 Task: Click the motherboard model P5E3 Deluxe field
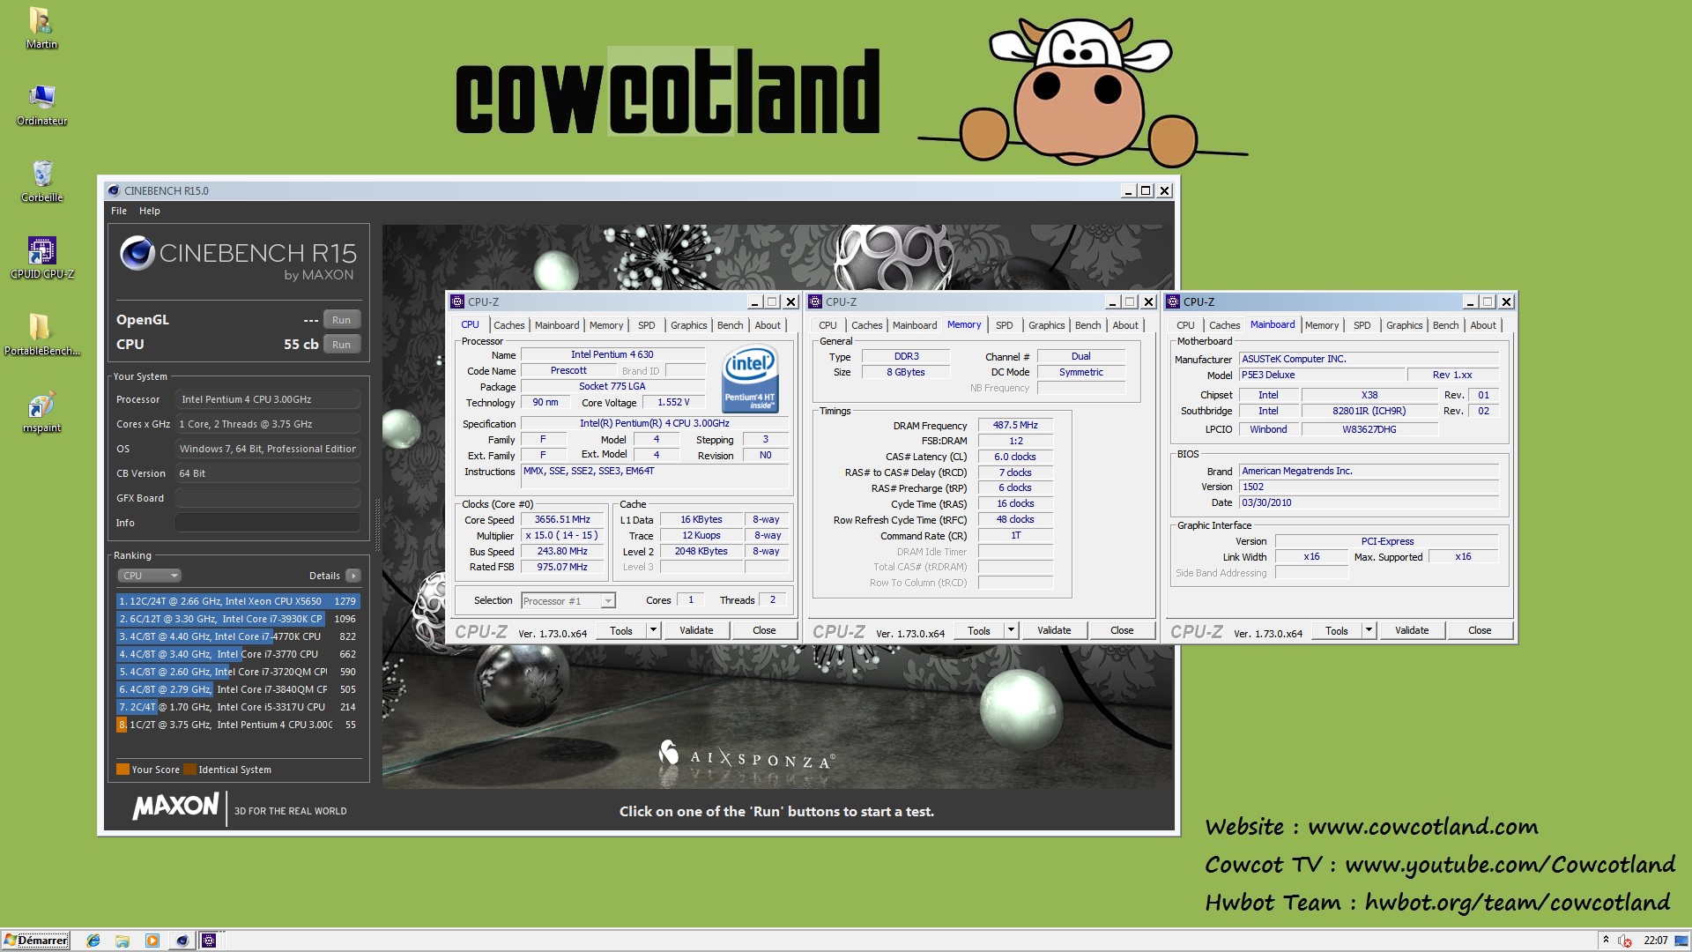(x=1321, y=375)
